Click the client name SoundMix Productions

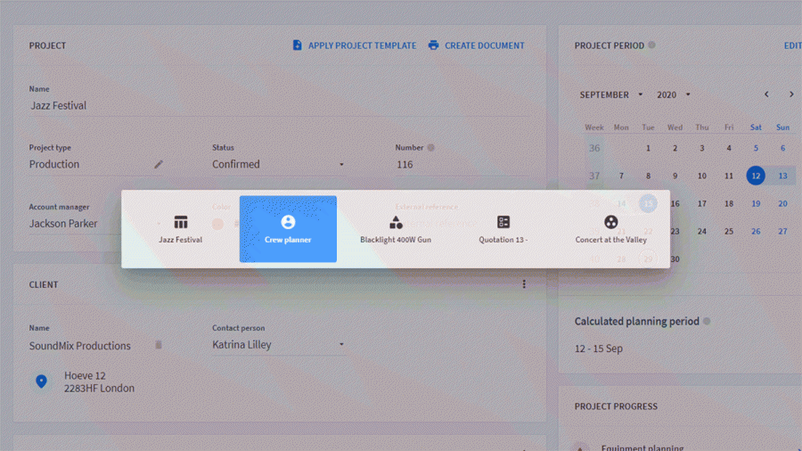80,346
